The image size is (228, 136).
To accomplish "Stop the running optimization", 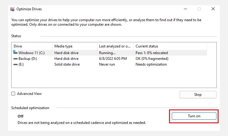I will [x=198, y=95].
